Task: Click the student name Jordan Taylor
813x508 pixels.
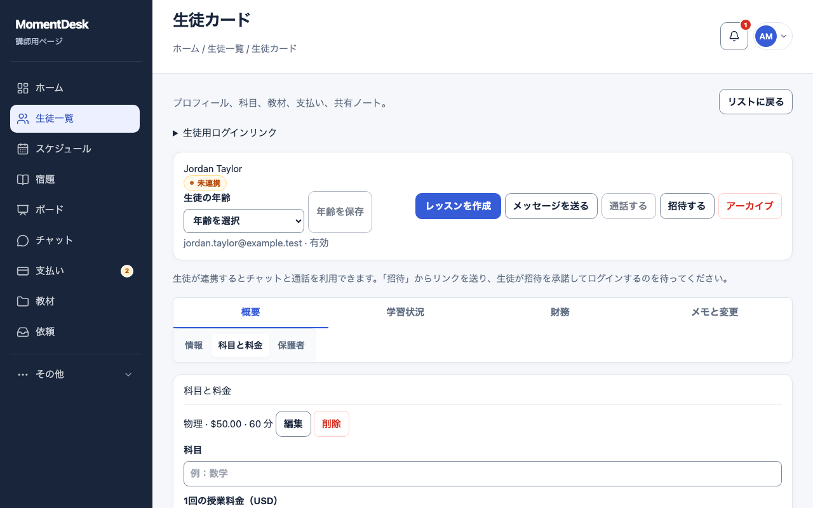Action: [213, 169]
